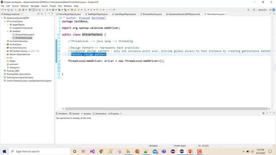Minimize the Package Explorer panel
The height and width of the screenshot is (155, 276).
point(49,14)
